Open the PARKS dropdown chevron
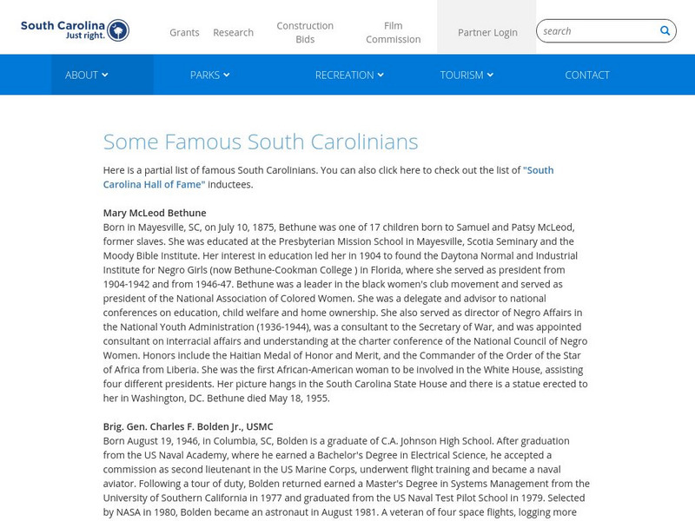 (x=228, y=75)
